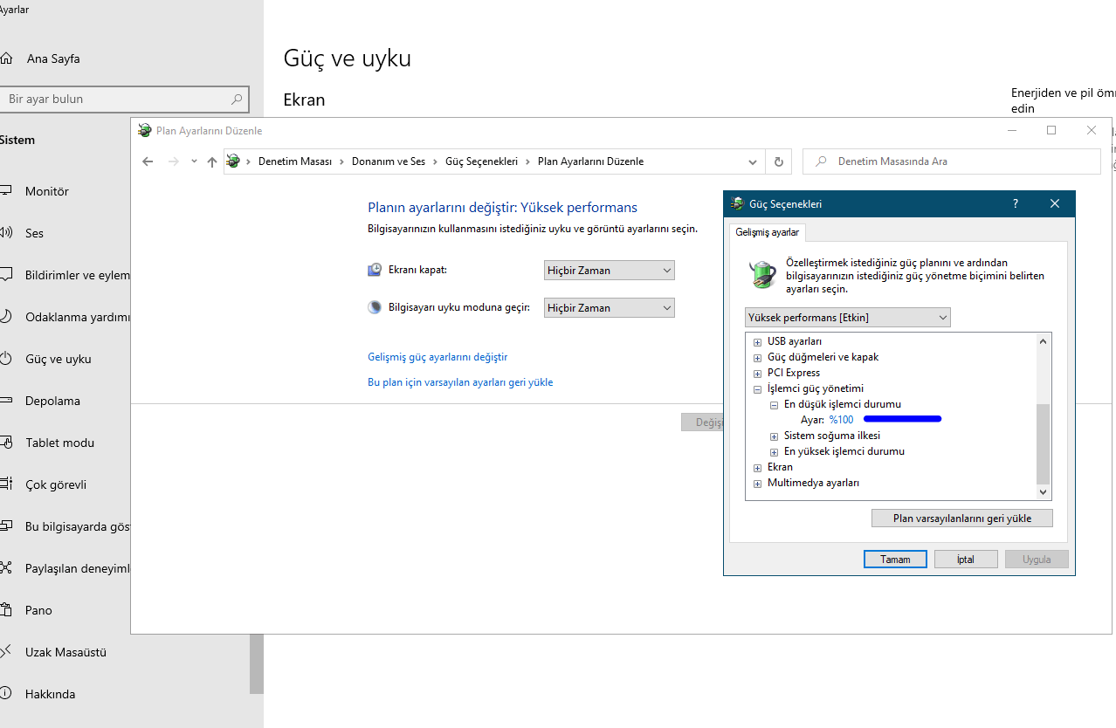1116x728 pixels.
Task: Open Ana Sayfa home icon in Settings
Action: pos(6,58)
